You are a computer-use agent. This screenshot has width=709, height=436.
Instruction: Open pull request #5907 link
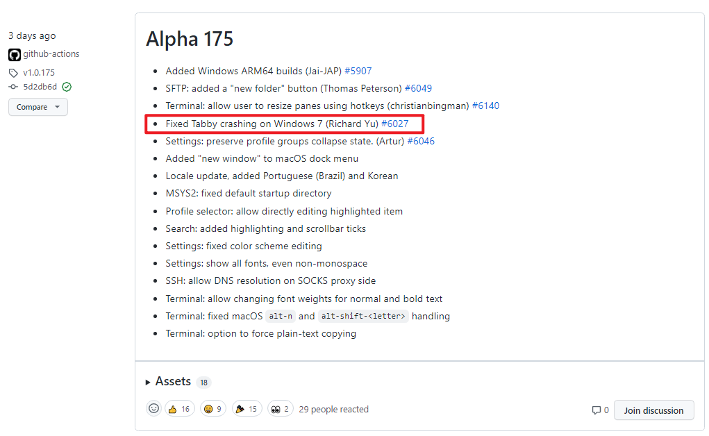[x=358, y=71]
